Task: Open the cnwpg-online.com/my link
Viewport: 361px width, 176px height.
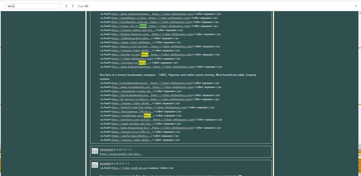Action: pyautogui.click(x=133, y=30)
